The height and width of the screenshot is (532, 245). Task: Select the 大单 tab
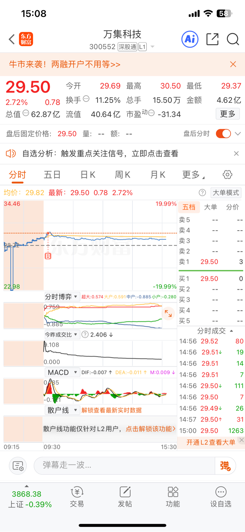(x=211, y=207)
